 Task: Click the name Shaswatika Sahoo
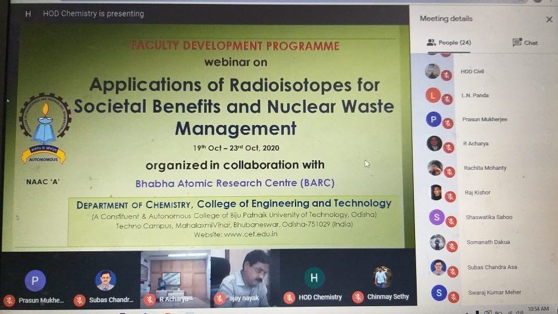(x=489, y=217)
